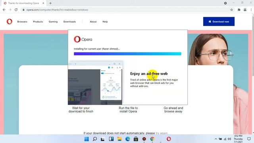Reload the page with the refresh icon
This screenshot has width=254, height=143.
pyautogui.click(x=16, y=10)
